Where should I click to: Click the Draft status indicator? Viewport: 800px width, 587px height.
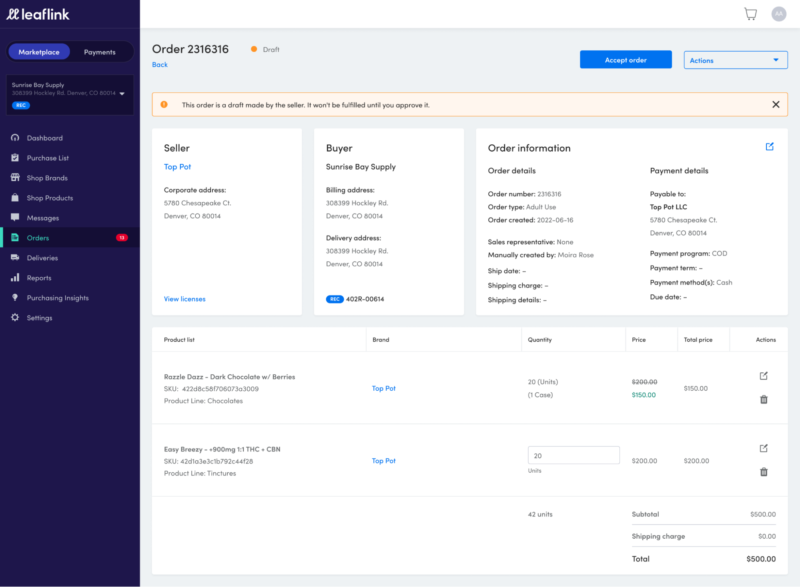(x=265, y=49)
